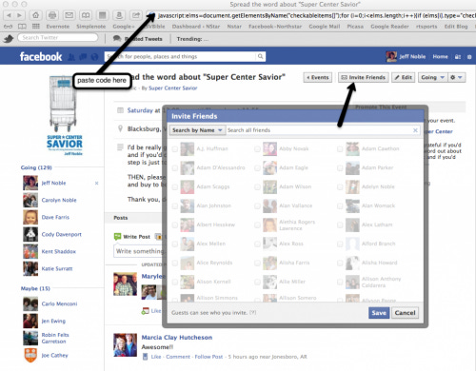The image size is (476, 371).
Task: Check the box next to Alisha Howard
Action: pos(340,264)
